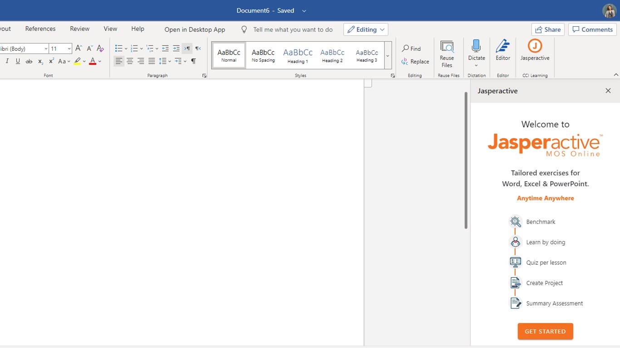Apply the Heading 2 style

click(x=332, y=55)
